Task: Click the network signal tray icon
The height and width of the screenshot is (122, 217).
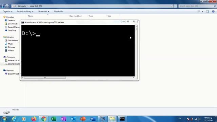Action: click(196, 119)
